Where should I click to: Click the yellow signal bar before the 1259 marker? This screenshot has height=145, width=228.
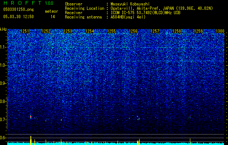(190, 141)
